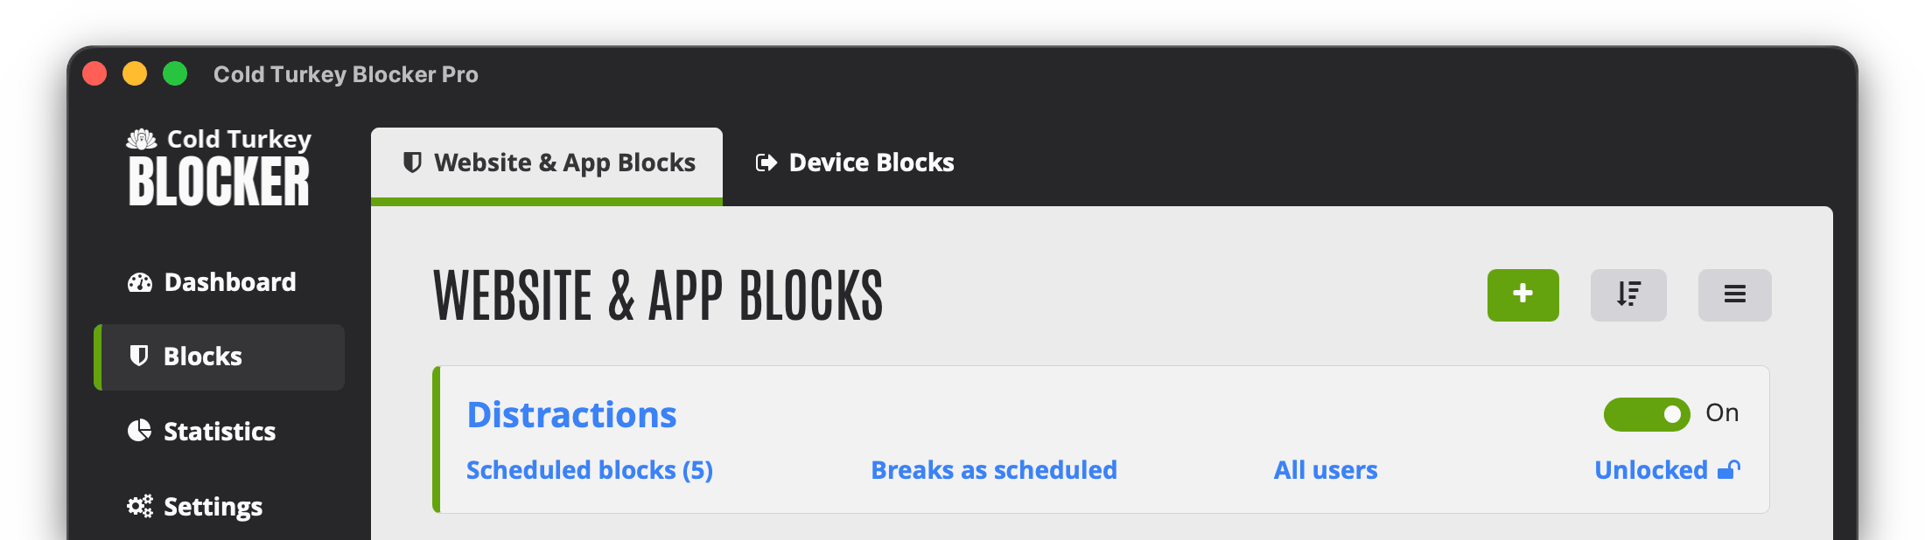The height and width of the screenshot is (540, 1925).
Task: Enable the green On switch for Distractions
Action: click(x=1646, y=414)
